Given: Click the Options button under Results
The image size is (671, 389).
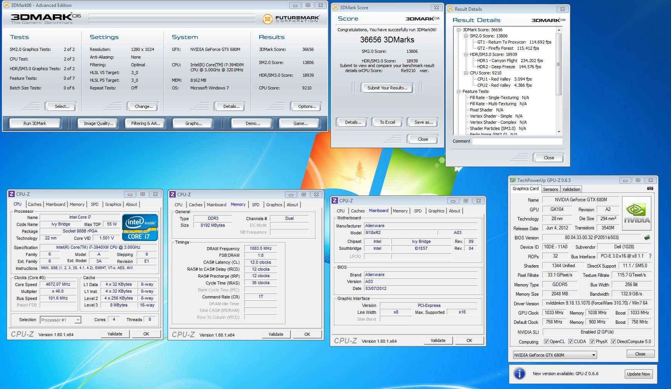Looking at the screenshot, I should click(307, 106).
